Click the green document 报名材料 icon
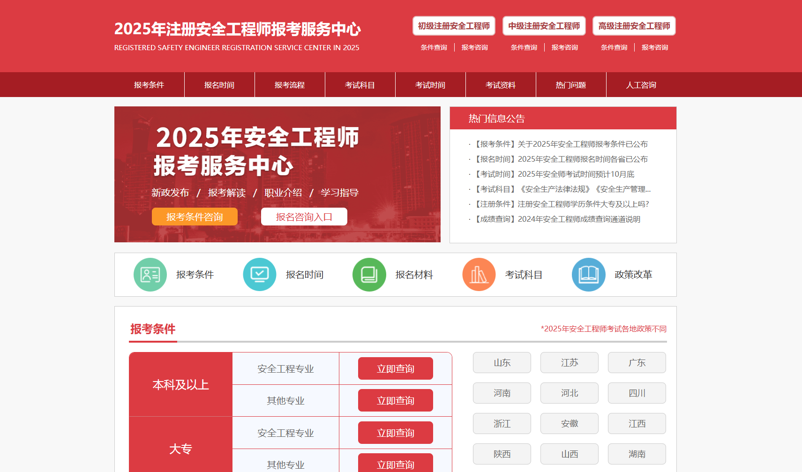This screenshot has height=472, width=802. tap(369, 275)
